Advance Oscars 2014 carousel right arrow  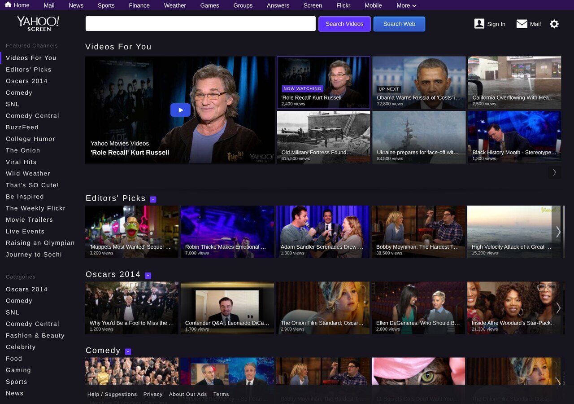[558, 308]
